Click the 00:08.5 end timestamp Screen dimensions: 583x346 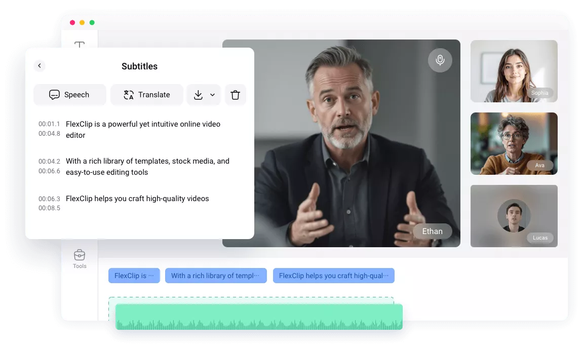(x=49, y=208)
